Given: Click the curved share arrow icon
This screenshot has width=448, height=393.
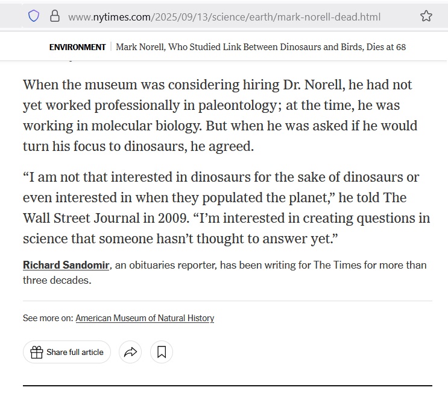Looking at the screenshot, I should [130, 352].
